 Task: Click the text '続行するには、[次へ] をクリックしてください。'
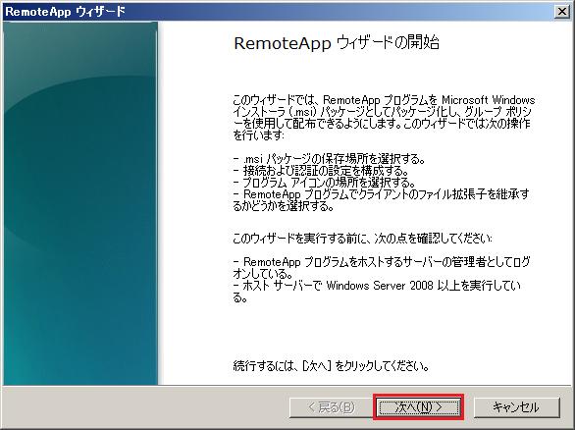click(331, 366)
